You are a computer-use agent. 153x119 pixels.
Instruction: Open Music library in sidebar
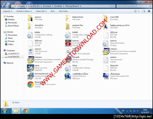(10, 38)
